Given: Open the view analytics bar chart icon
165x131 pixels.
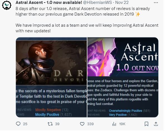Looking at the screenshot, I should click(x=114, y=124).
